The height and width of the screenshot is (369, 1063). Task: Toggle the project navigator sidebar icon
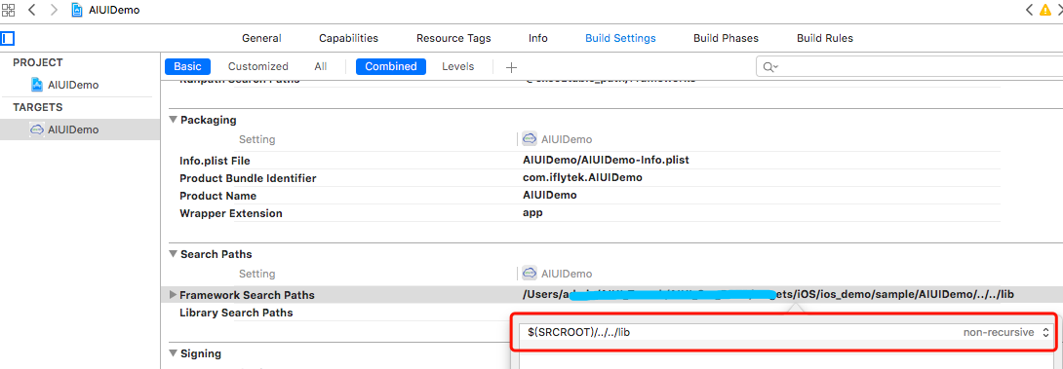[8, 38]
